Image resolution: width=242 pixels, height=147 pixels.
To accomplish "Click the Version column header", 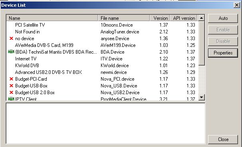I will (x=160, y=18).
